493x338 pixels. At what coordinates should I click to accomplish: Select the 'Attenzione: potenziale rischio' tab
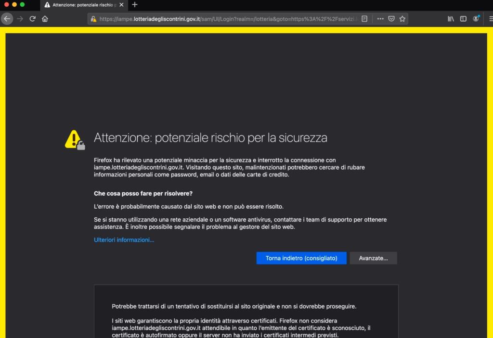point(82,5)
